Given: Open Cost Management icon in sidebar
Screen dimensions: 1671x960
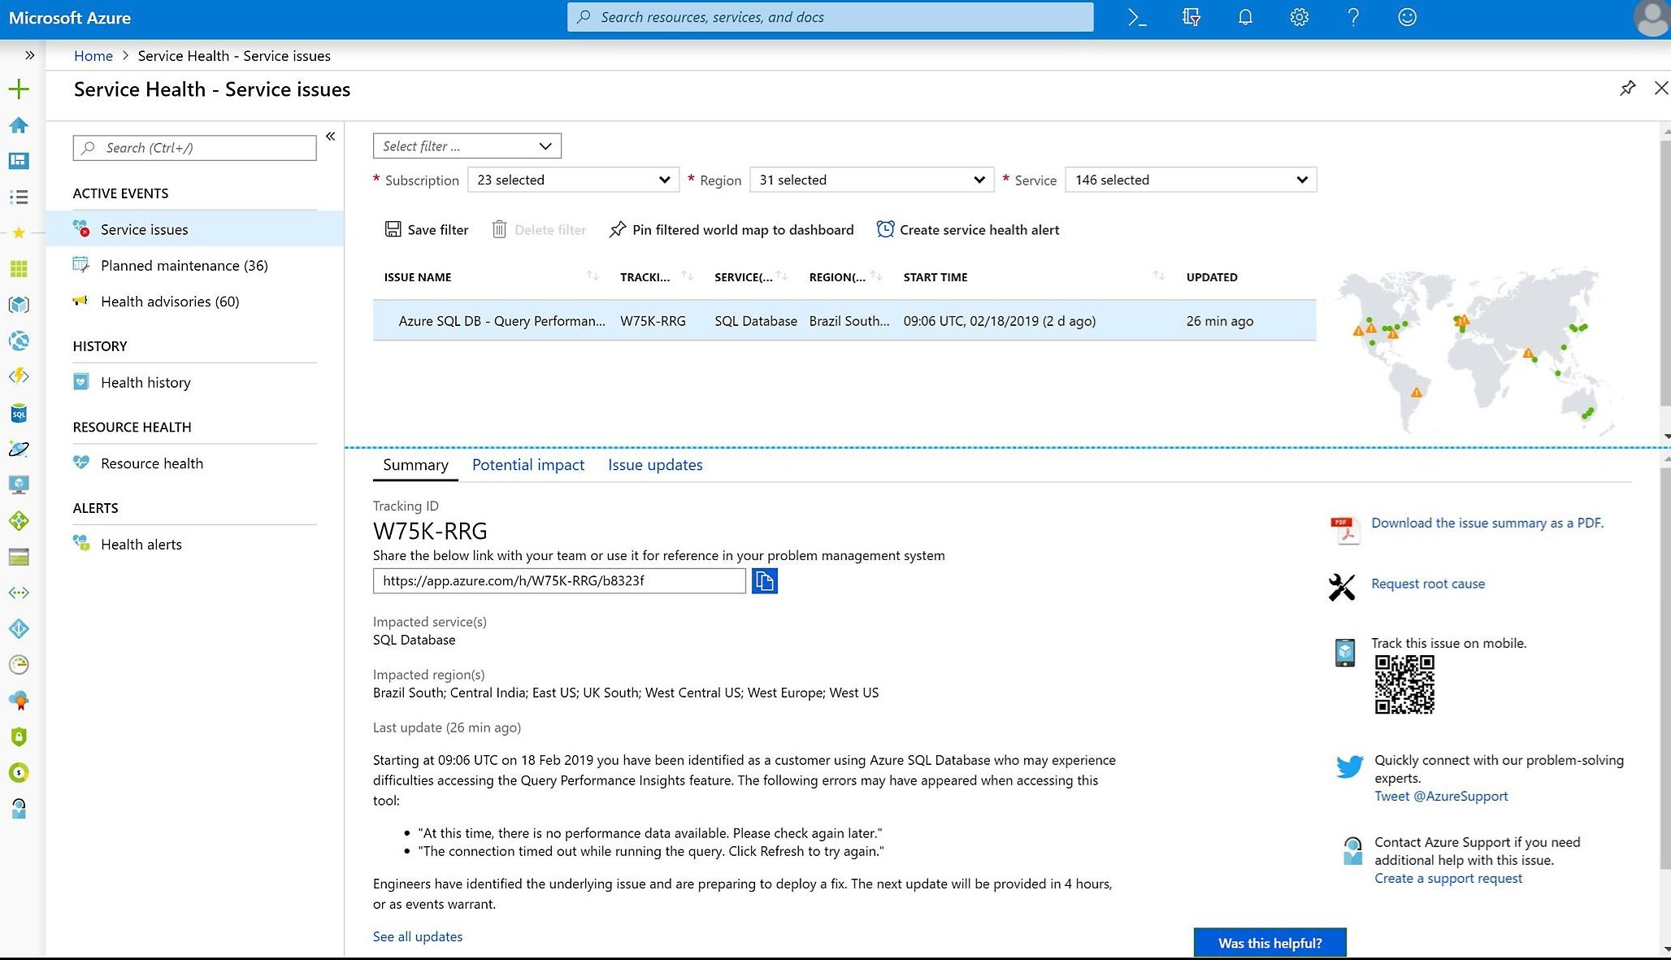Looking at the screenshot, I should click(x=19, y=772).
